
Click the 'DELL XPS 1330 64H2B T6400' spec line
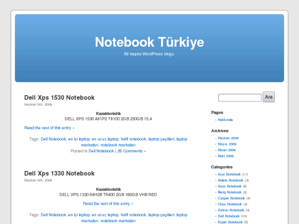[x=108, y=195]
